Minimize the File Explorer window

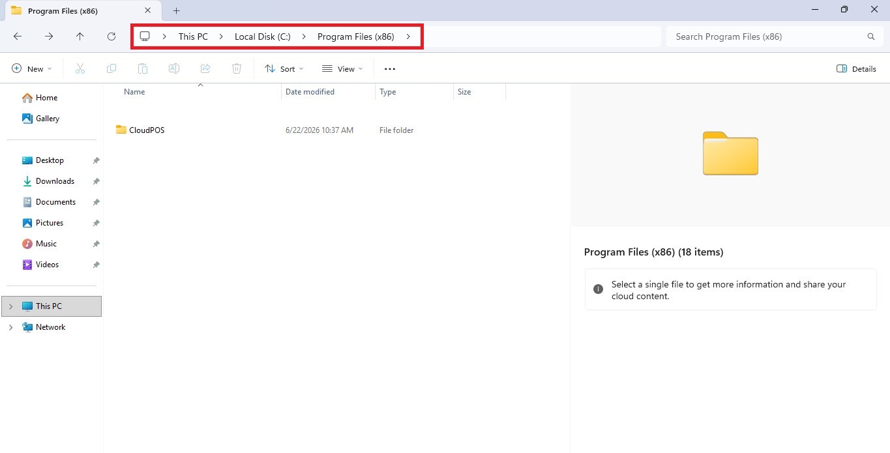(x=815, y=10)
